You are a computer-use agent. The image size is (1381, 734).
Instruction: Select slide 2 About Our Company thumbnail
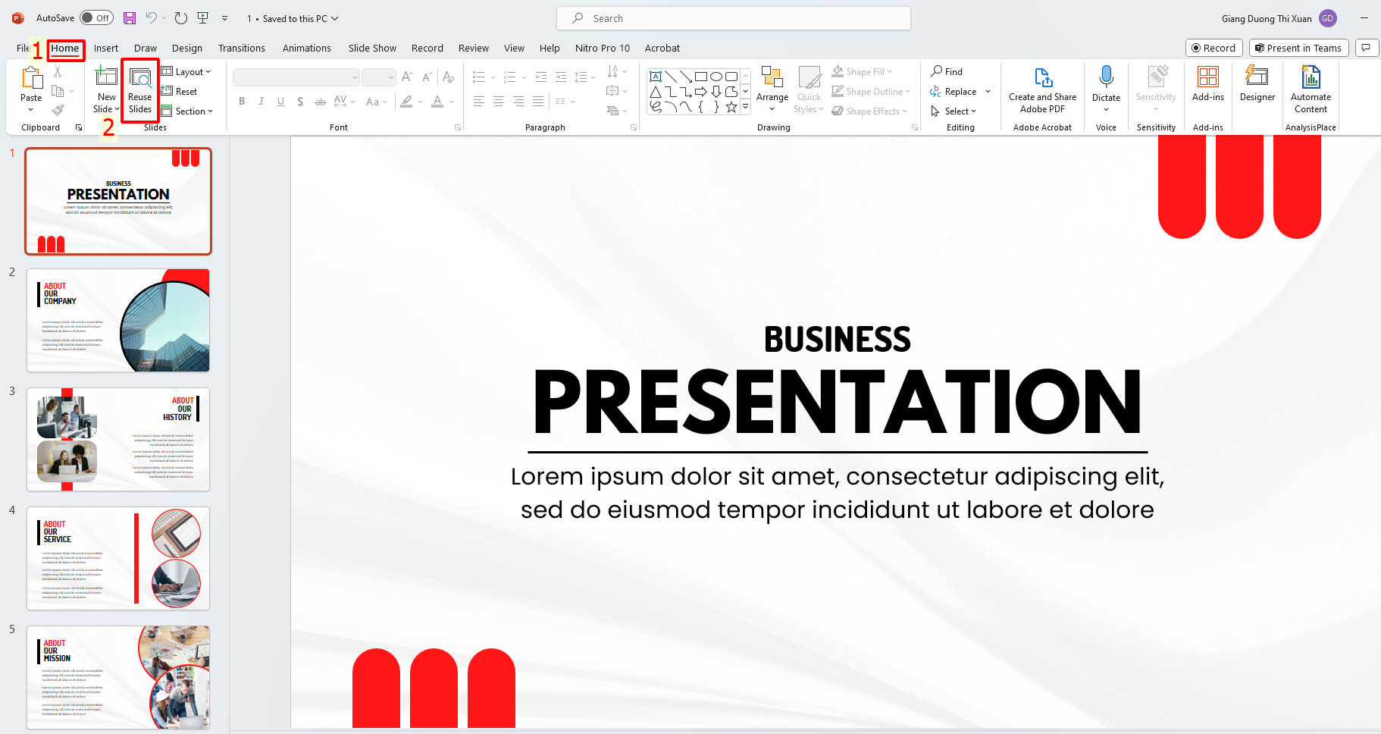tap(118, 320)
